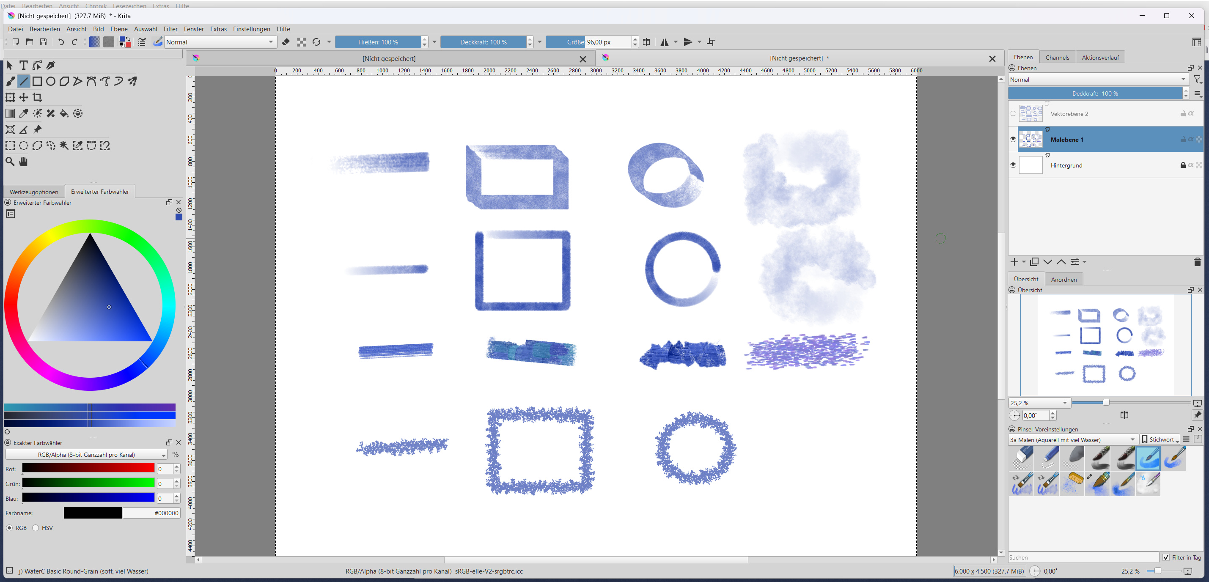Select the Rectangle shape tool

pos(37,82)
